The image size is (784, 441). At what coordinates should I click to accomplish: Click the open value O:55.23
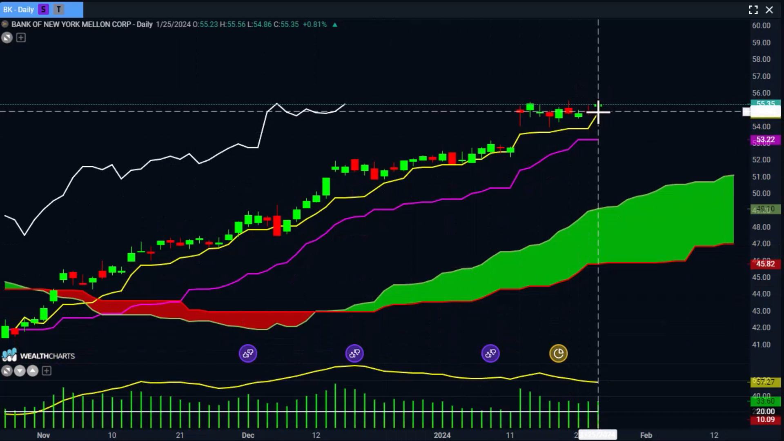coord(205,24)
